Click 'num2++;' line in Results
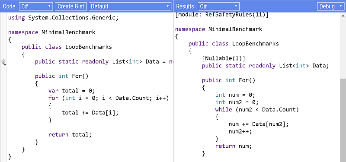The image size is (346, 162). coord(240,132)
